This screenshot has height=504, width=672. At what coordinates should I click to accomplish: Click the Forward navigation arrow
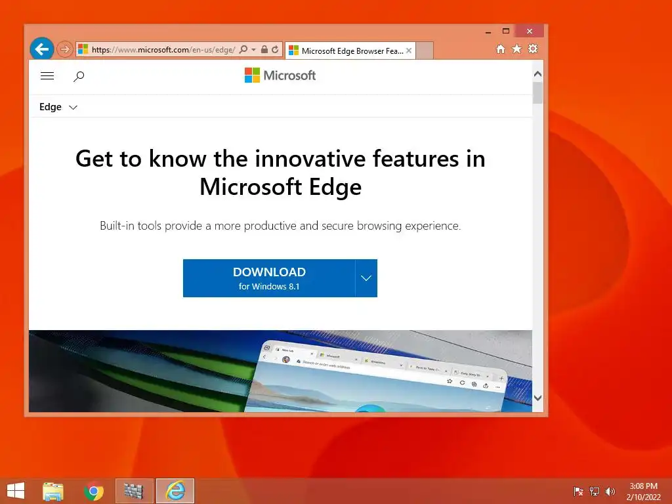(65, 49)
